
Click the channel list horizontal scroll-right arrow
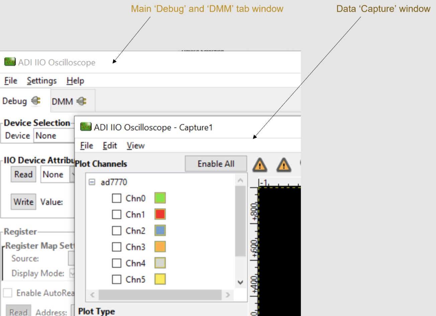228,295
